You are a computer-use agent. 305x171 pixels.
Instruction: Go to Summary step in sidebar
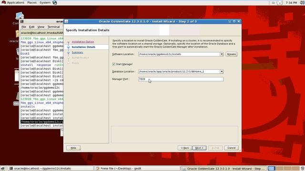click(x=77, y=52)
